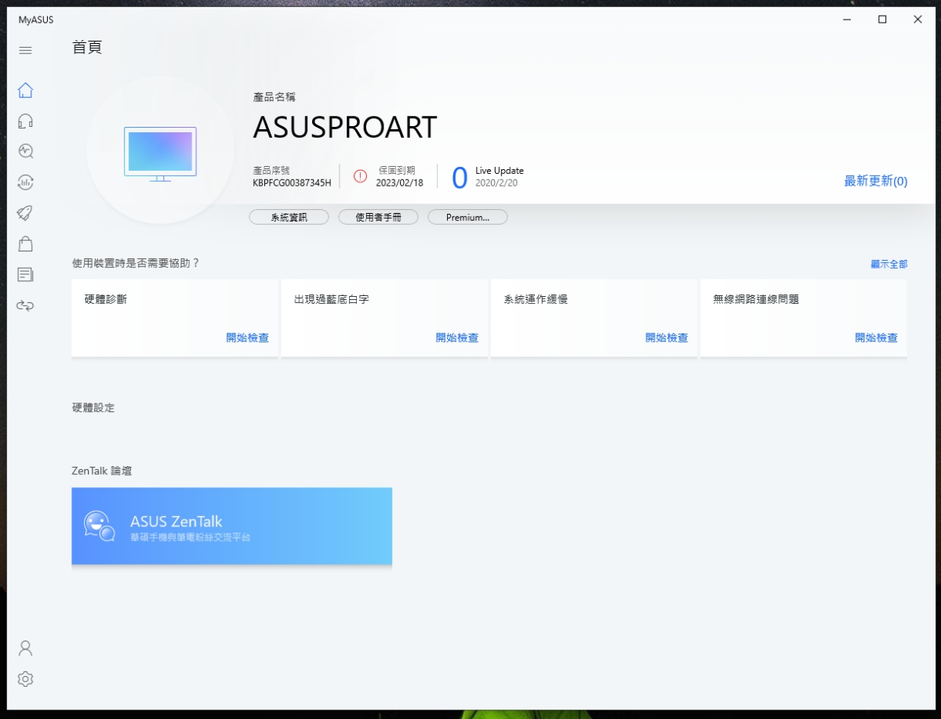Click the serial number KBPFCG00387345H

click(x=292, y=183)
